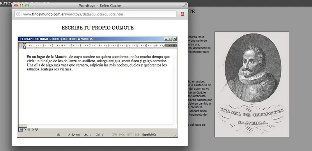The image size is (312, 151).
Task: Select the Normal view icon in Word status area
Action: coord(21,130)
